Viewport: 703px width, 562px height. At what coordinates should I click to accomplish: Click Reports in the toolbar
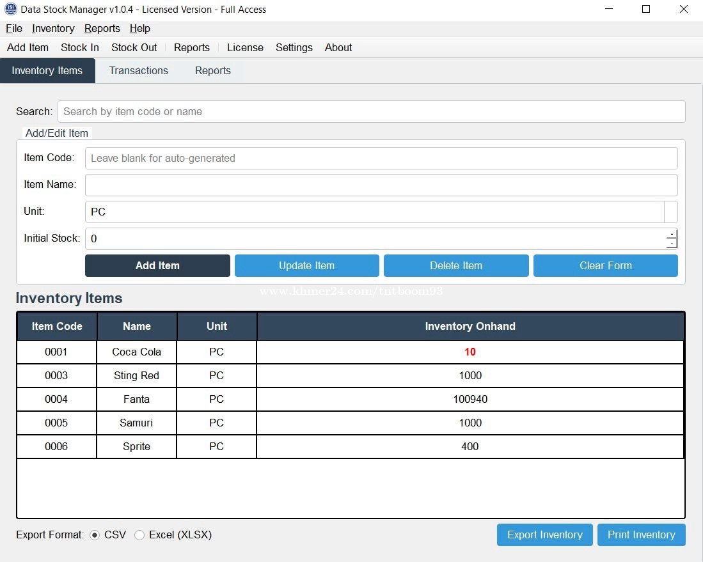(191, 47)
